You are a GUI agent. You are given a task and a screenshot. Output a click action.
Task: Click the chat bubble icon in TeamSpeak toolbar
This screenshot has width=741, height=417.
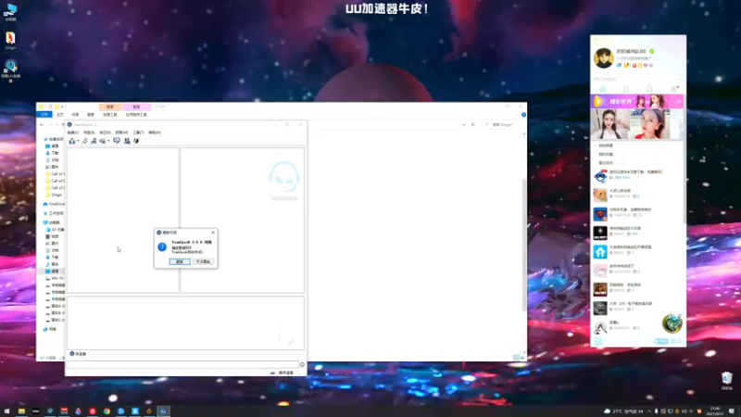[x=117, y=141]
